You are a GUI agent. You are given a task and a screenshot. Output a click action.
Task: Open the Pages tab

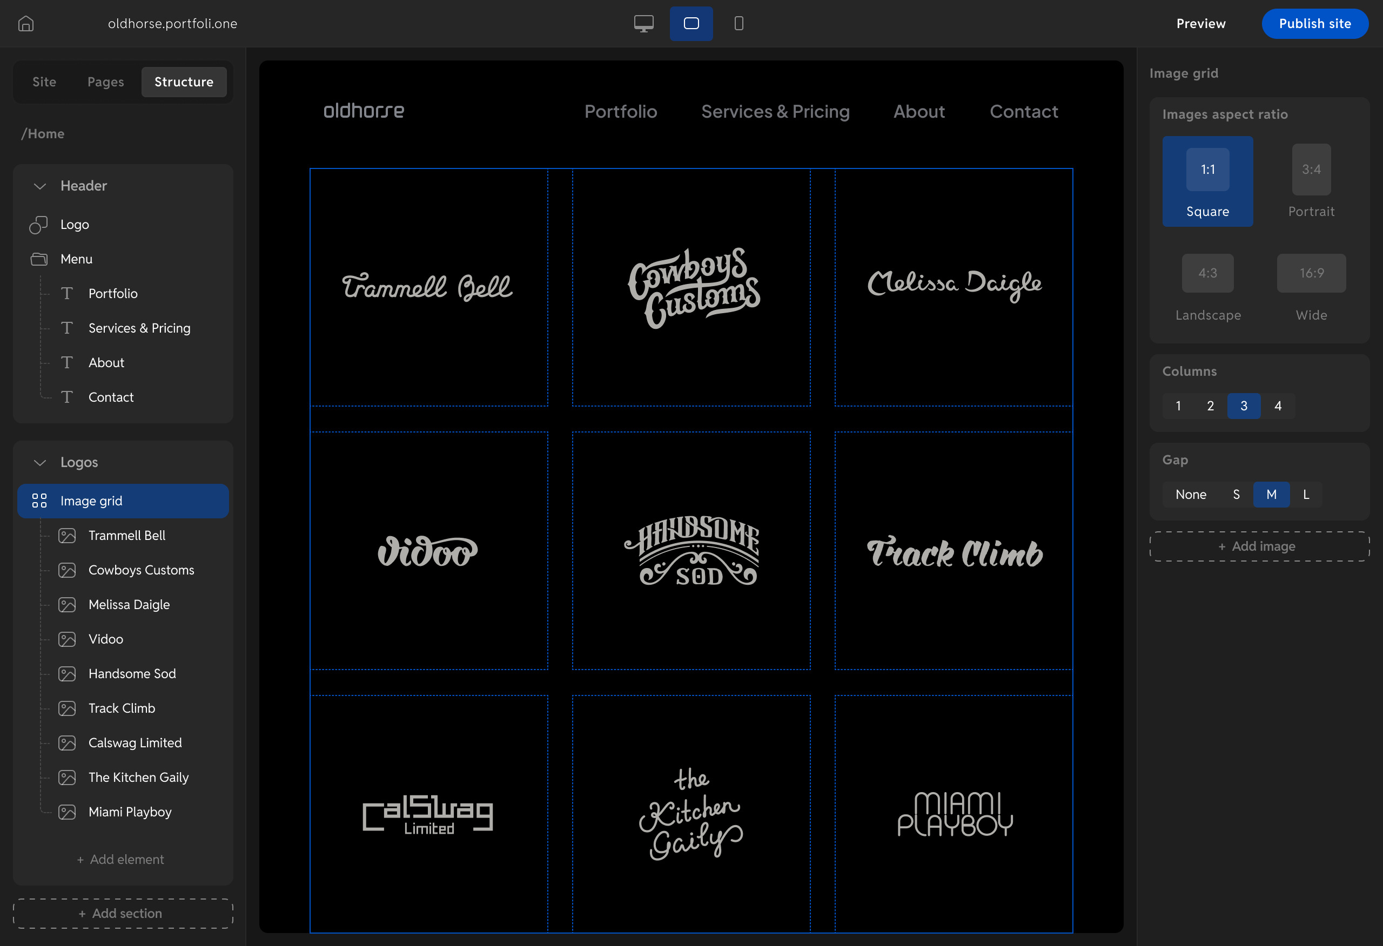106,82
